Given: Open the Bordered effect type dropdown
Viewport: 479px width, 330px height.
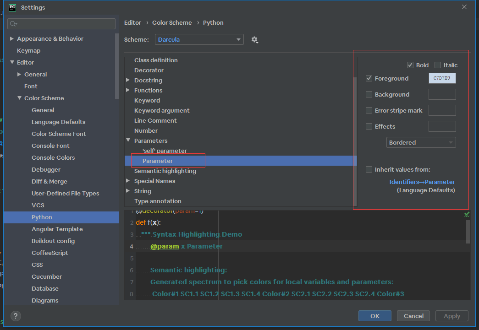Looking at the screenshot, I should [421, 142].
